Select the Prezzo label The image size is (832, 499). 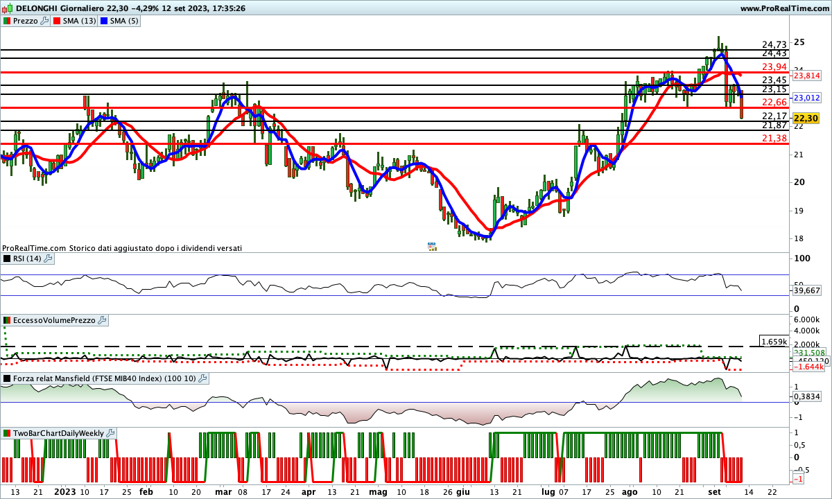click(x=26, y=21)
